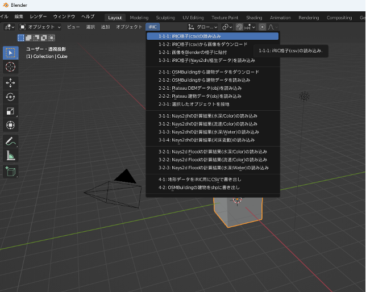Choose 1-3-1 iRIC格子(Nays2dh) entry
Image resolution: width=366 pixels, height=292 pixels.
click(x=213, y=60)
